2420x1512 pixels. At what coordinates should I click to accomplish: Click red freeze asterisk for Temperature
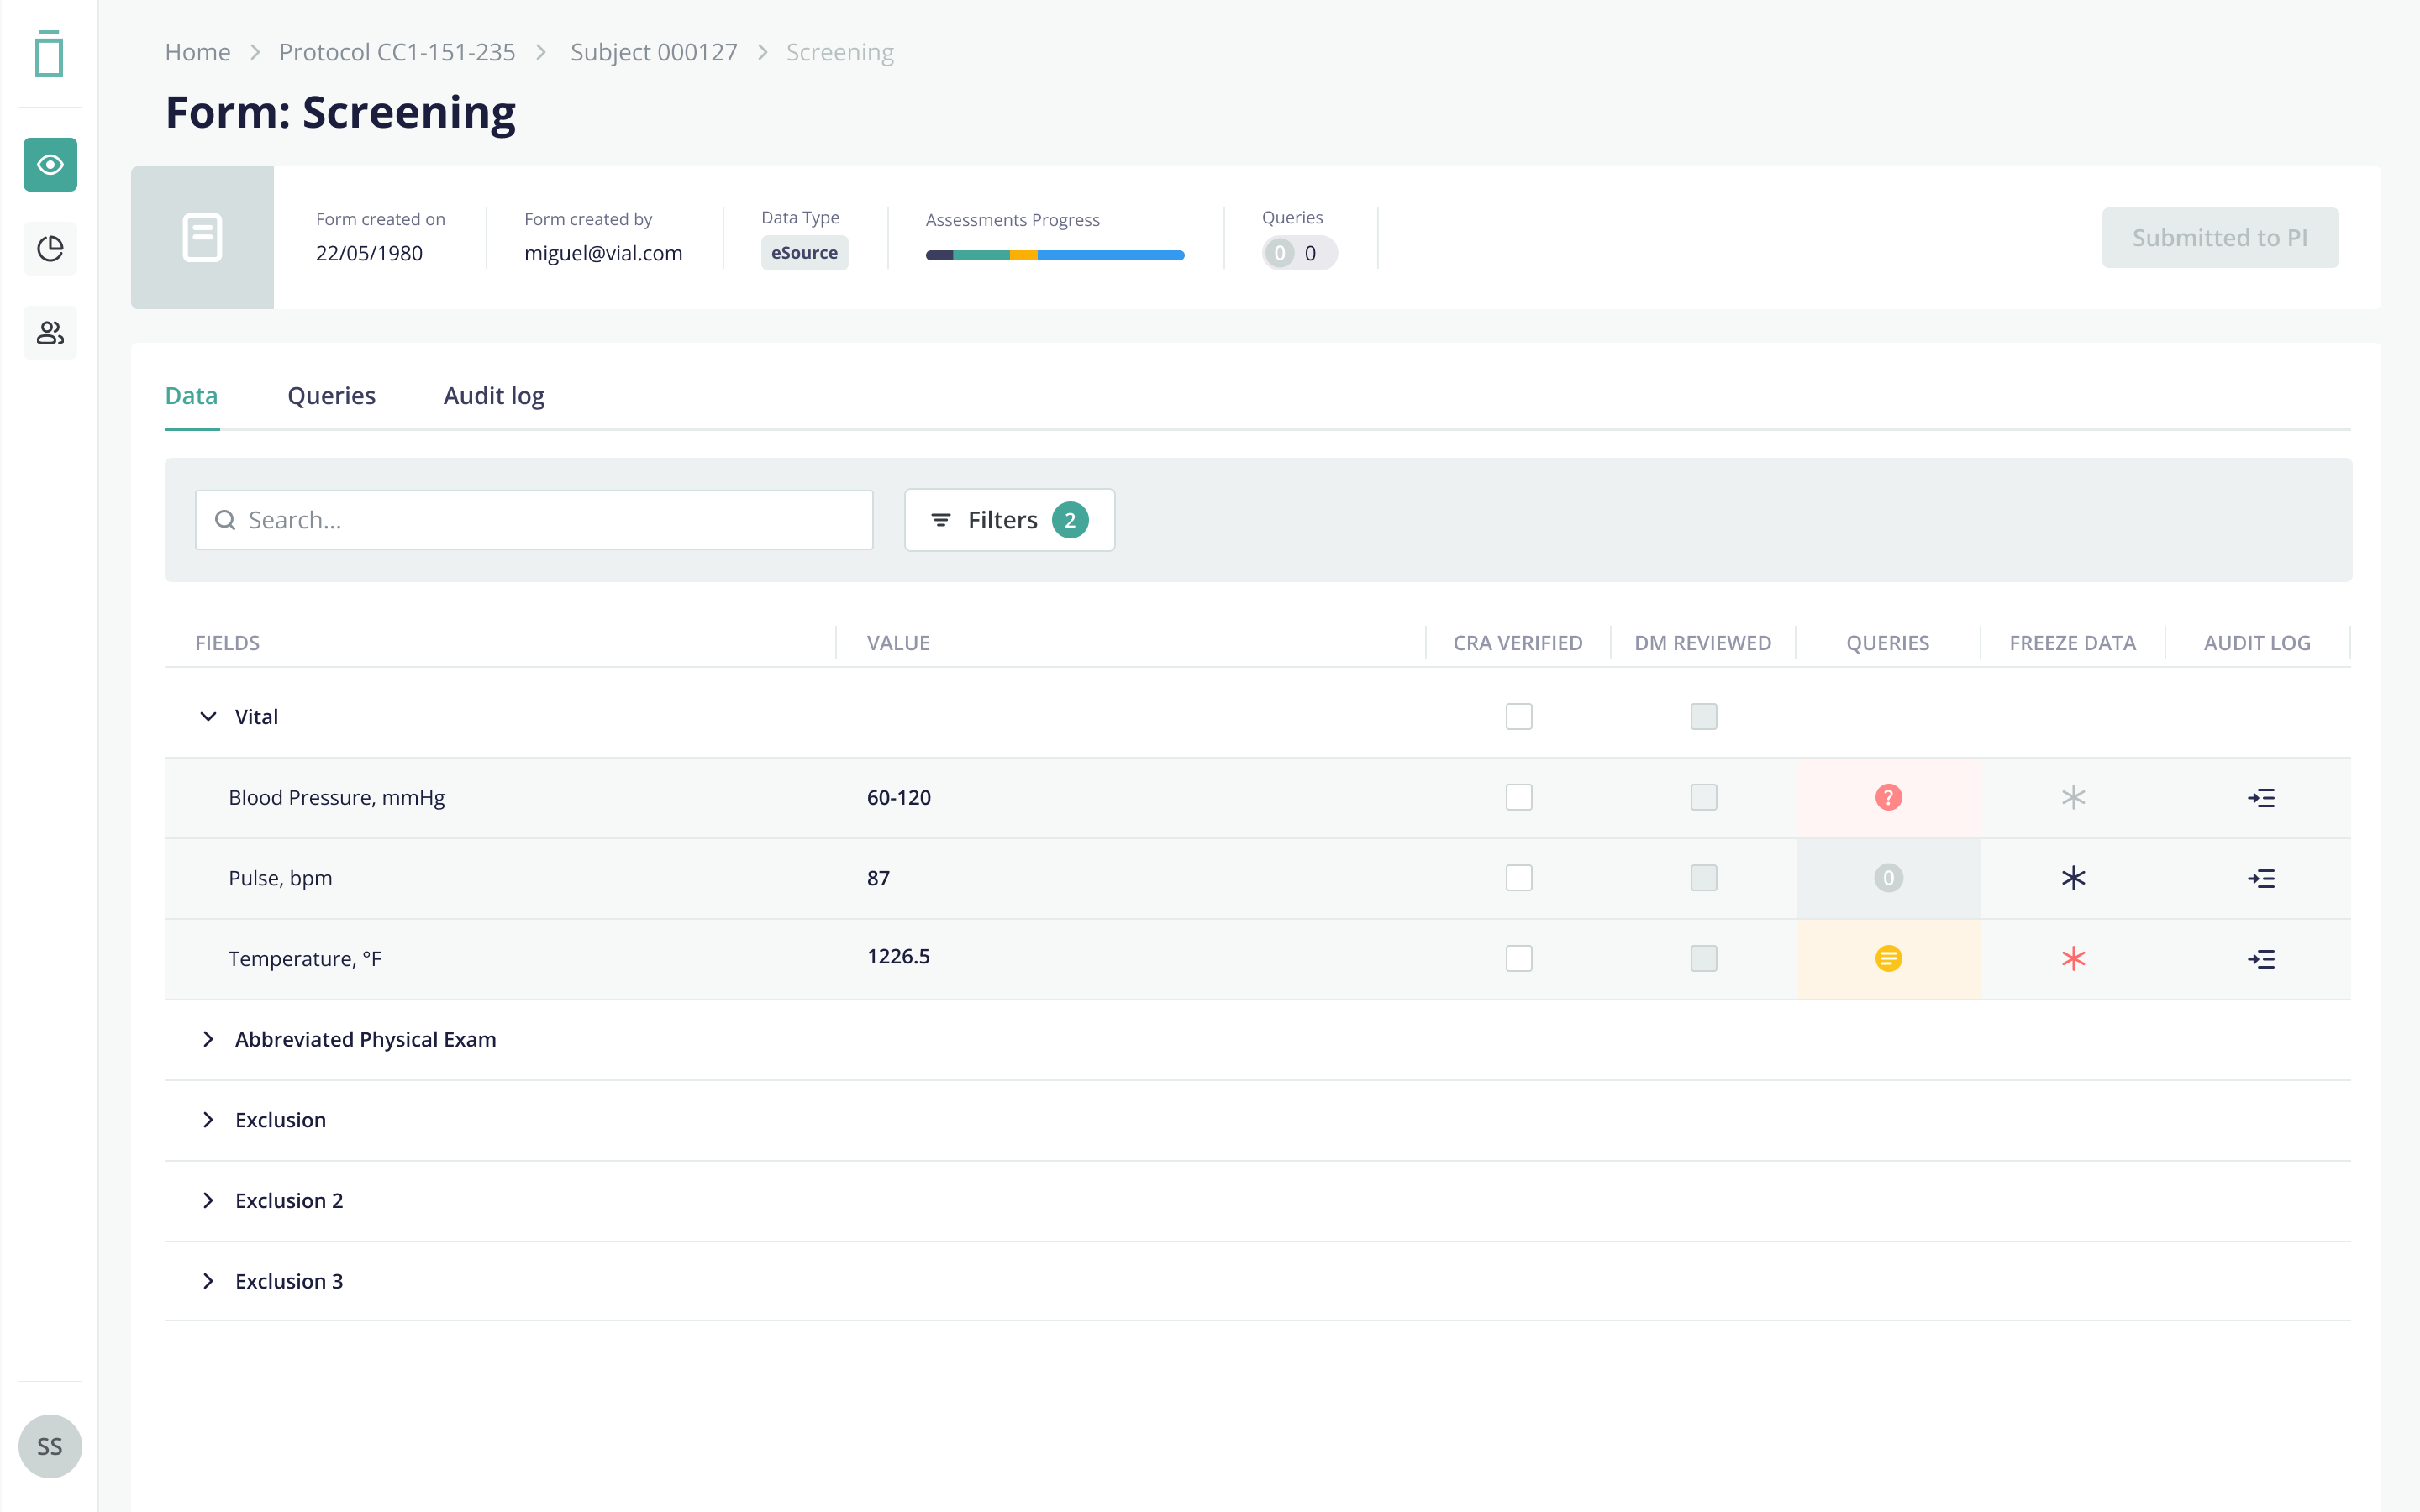(x=2073, y=958)
